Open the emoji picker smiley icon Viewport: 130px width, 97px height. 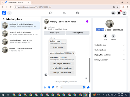84,87
